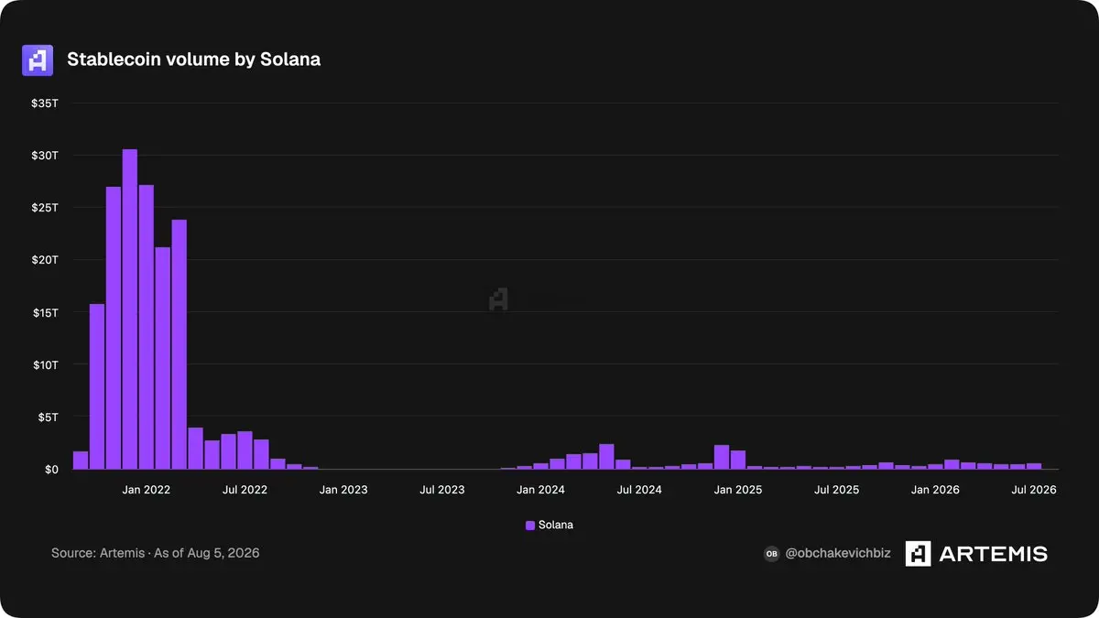The height and width of the screenshot is (618, 1099).
Task: Click the $10T y-axis label
Action: point(46,365)
